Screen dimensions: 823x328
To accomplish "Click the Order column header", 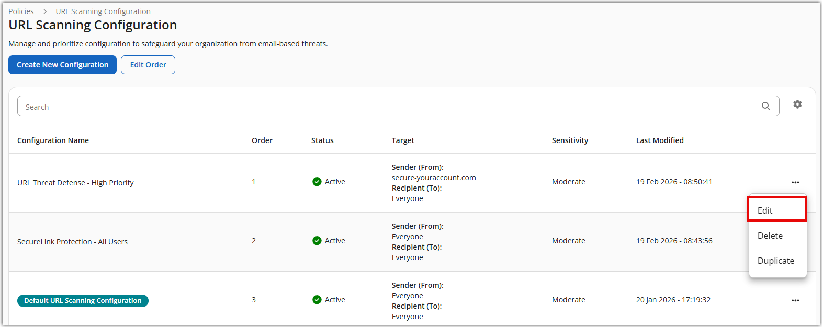I will 262,140.
